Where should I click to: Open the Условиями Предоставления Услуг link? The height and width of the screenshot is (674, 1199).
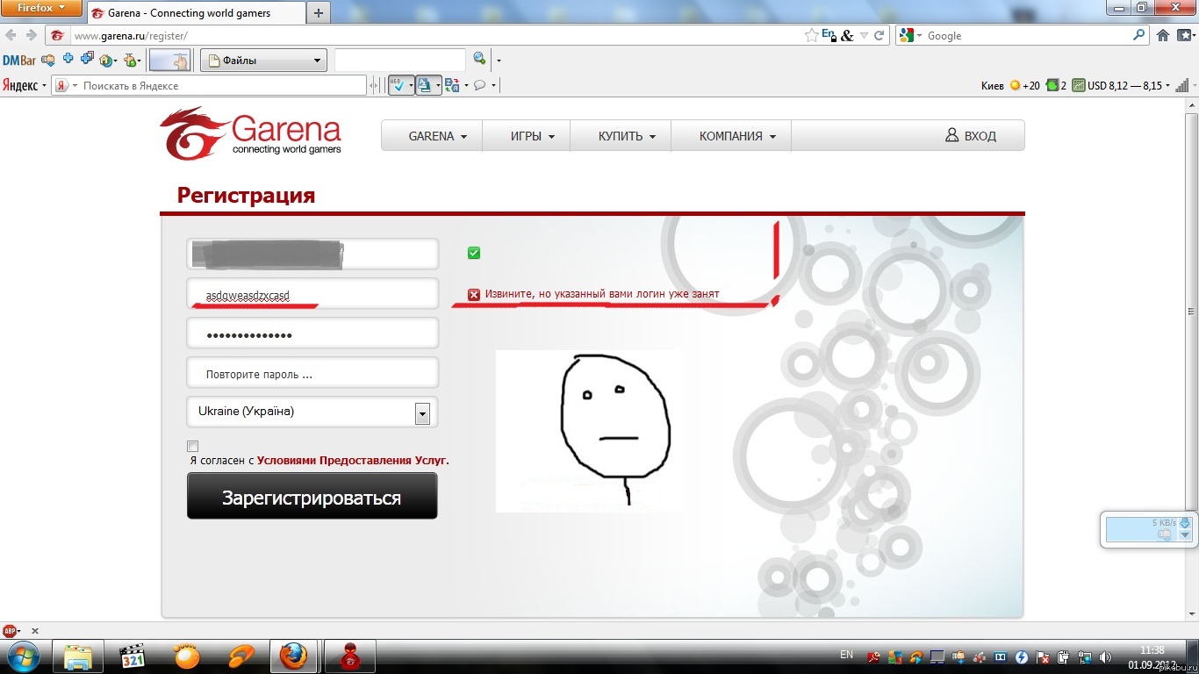[353, 460]
